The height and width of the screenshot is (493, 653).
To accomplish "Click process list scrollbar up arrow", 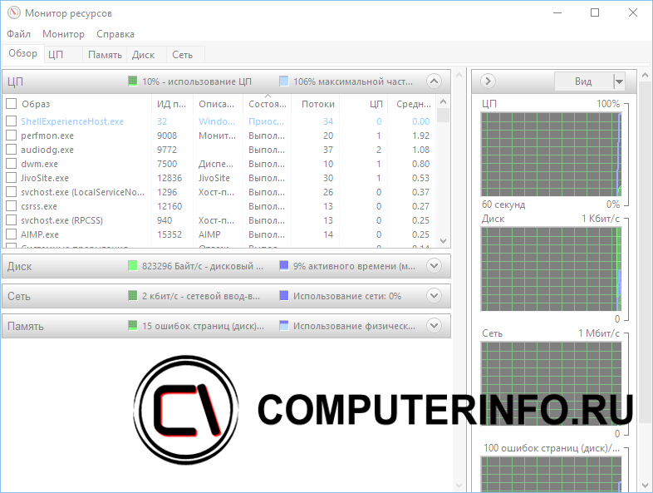I will (443, 101).
